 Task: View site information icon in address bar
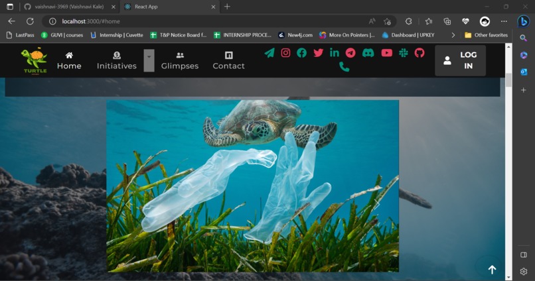[52, 21]
